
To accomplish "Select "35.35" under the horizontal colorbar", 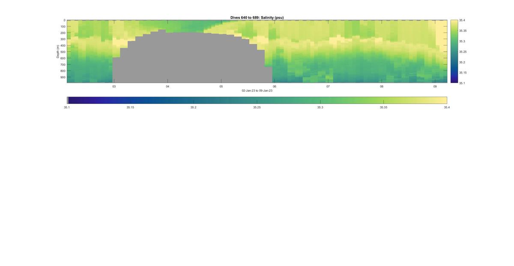I will (383, 107).
